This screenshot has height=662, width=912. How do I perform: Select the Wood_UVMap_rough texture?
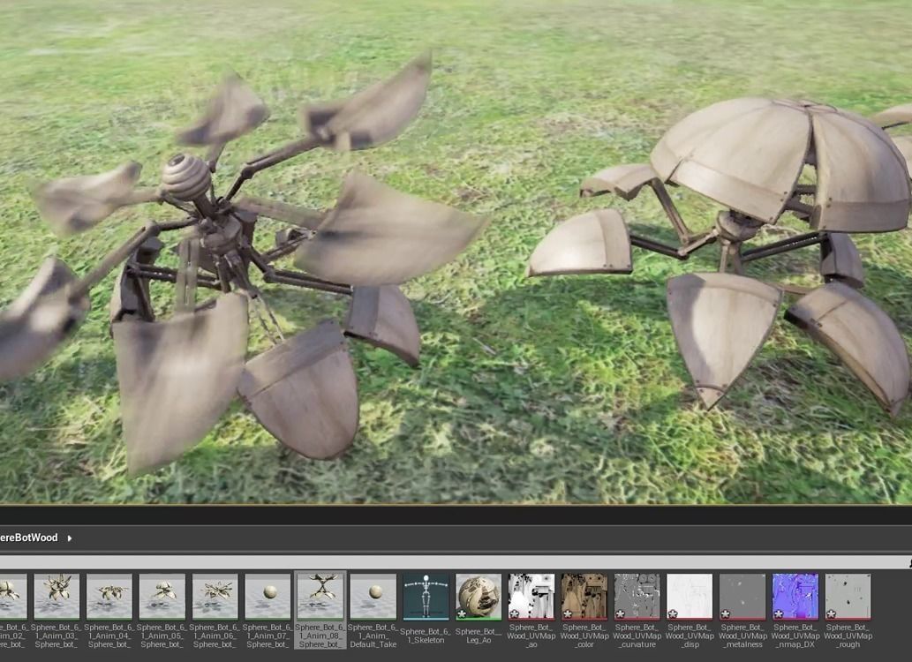[x=848, y=610]
